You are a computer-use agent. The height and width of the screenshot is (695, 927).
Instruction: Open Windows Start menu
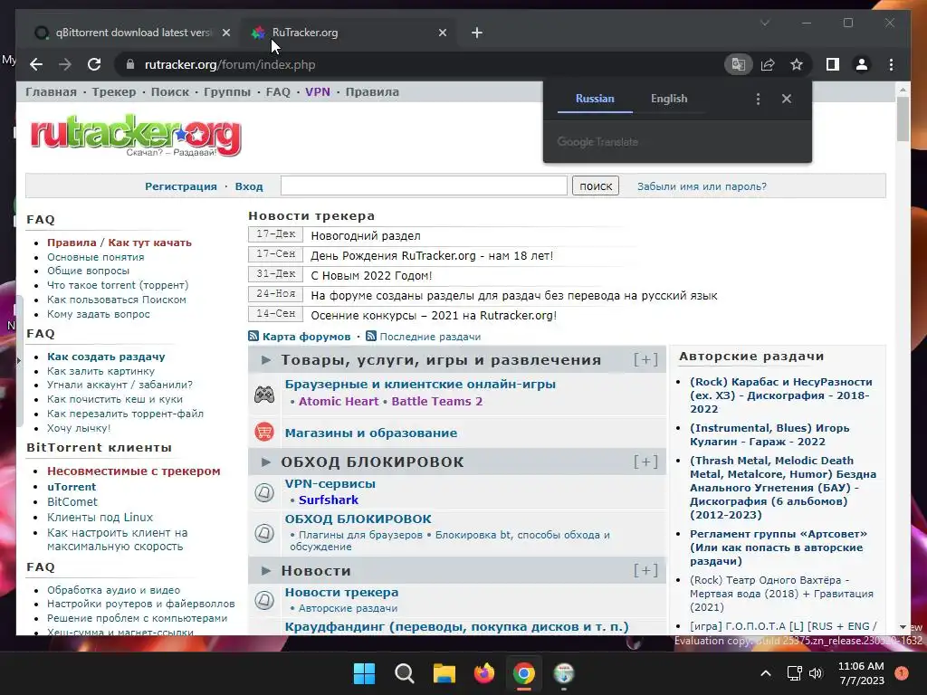point(364,673)
